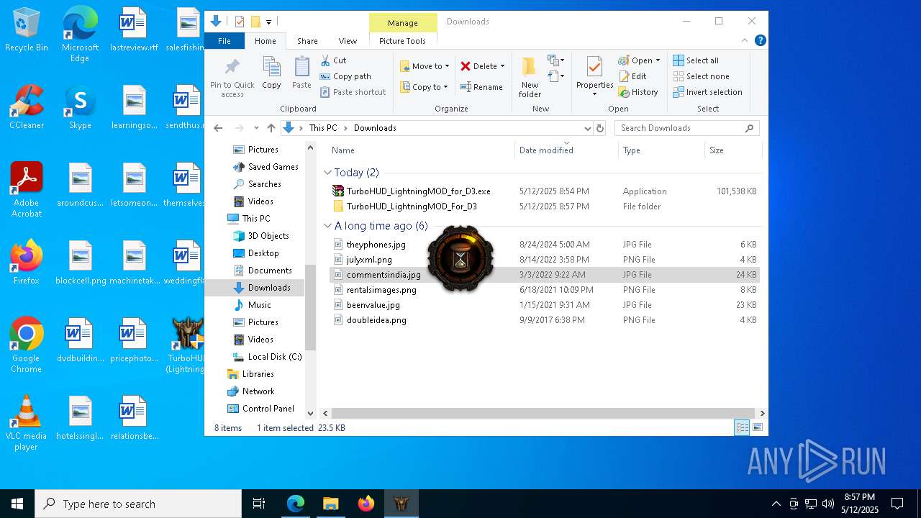Click the taskbar search box
The width and height of the screenshot is (921, 518).
[138, 504]
